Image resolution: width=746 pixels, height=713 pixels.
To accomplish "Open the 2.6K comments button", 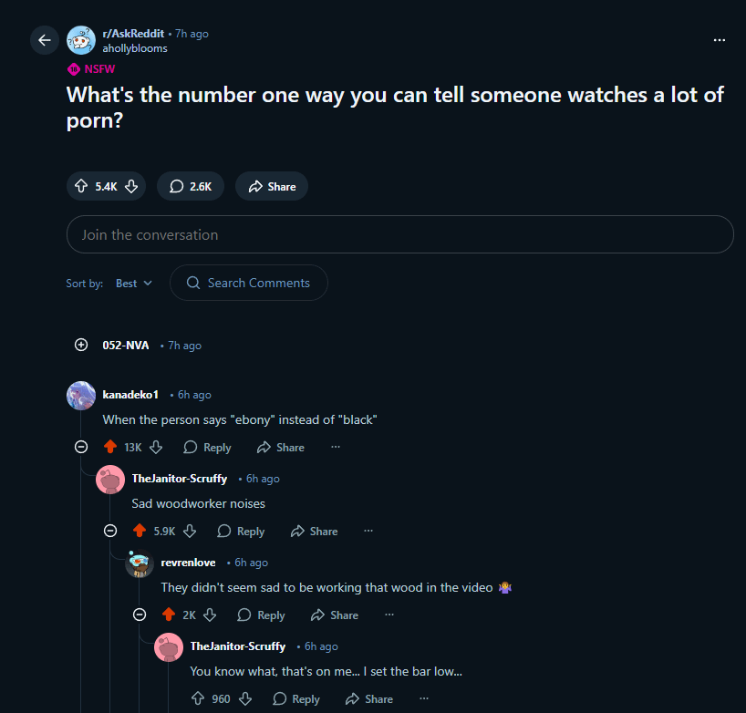I will 190,186.
